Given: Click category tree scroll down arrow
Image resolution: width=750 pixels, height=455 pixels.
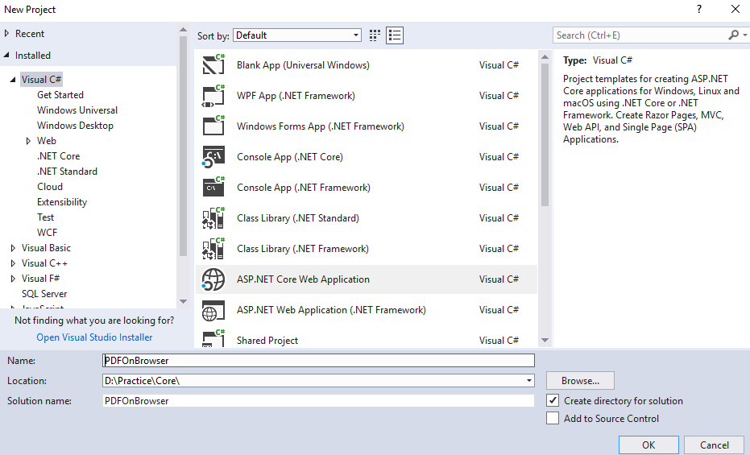Looking at the screenshot, I should (x=183, y=301).
